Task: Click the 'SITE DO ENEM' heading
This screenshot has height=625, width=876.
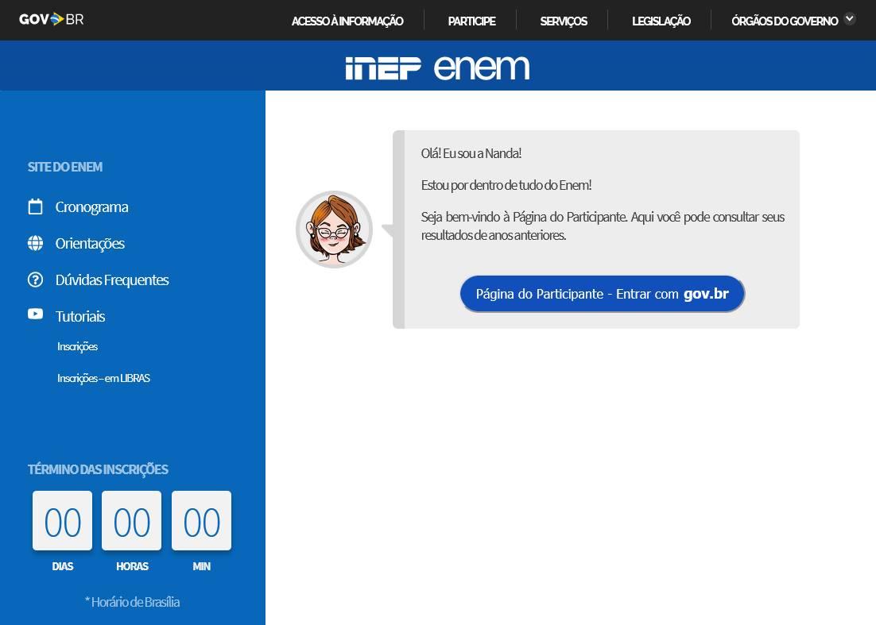Action: click(65, 167)
